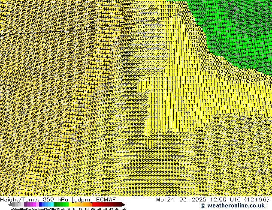Click the '[gdpm]' unit label
Screen dimensions: 272x210
(x=82, y=200)
